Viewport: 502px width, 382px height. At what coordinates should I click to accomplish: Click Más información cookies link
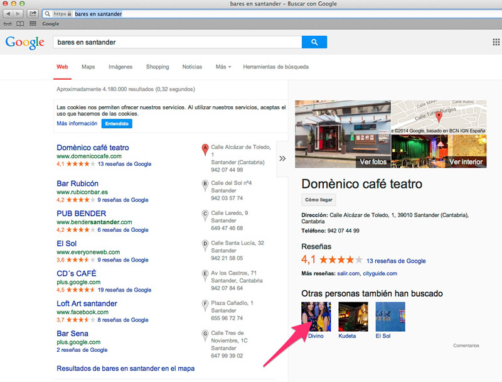[77, 123]
